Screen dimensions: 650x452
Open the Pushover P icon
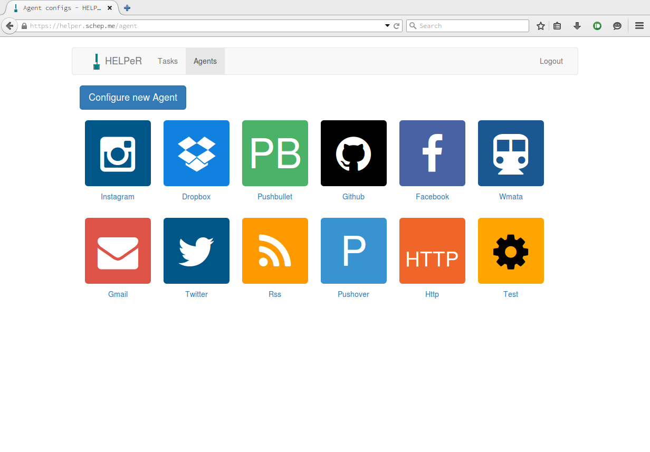[353, 251]
